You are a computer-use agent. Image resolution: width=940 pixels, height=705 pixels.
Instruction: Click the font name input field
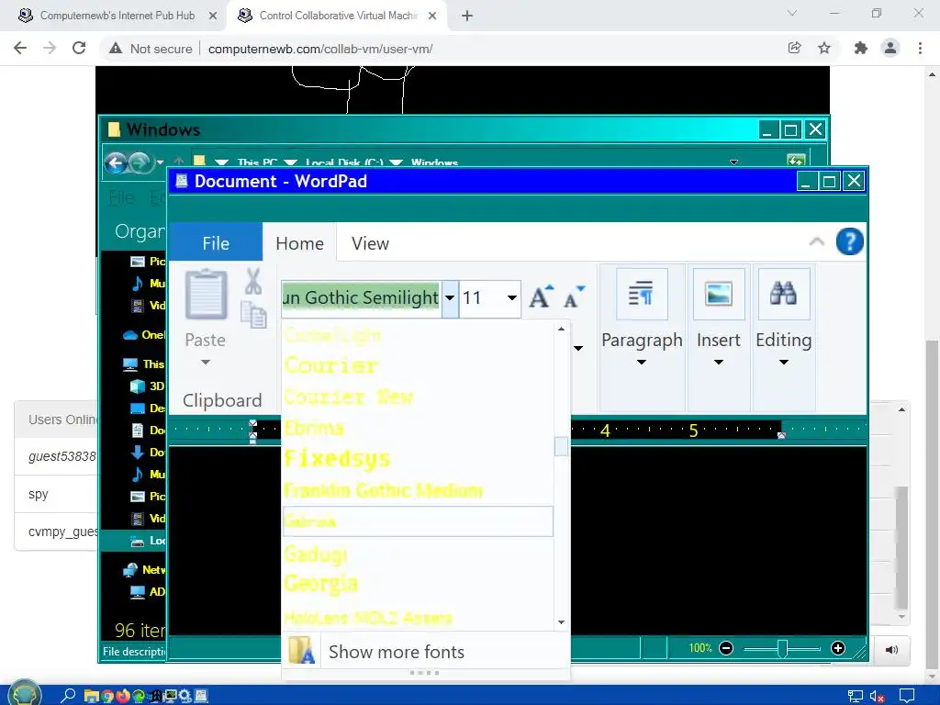pos(362,298)
